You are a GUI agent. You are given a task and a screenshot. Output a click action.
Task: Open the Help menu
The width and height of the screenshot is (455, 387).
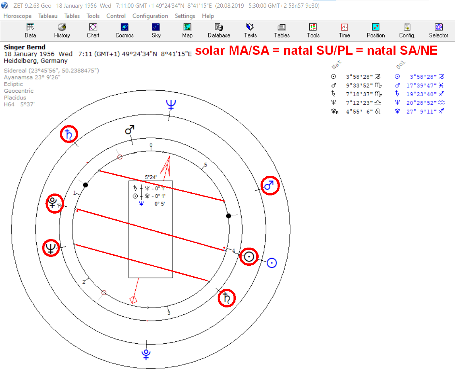[x=208, y=16]
